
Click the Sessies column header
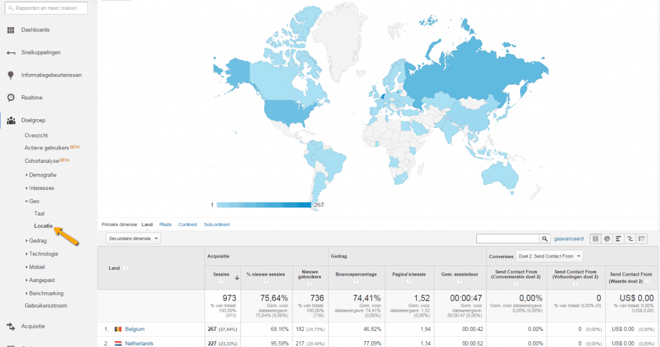pyautogui.click(x=221, y=274)
